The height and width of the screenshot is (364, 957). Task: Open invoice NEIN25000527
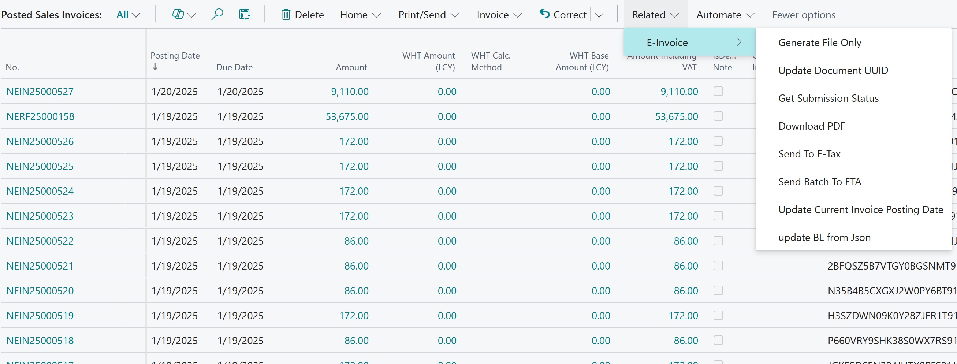click(40, 91)
